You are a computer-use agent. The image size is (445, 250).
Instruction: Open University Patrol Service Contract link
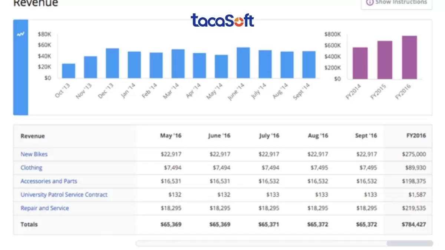[64, 194]
